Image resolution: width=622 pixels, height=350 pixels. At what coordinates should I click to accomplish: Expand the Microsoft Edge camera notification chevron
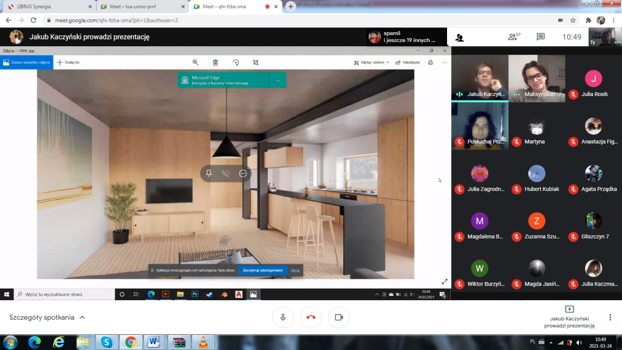pyautogui.click(x=278, y=80)
